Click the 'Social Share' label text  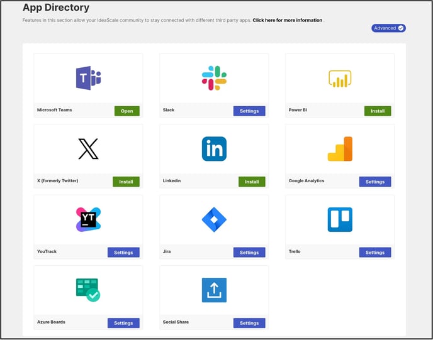coord(176,322)
